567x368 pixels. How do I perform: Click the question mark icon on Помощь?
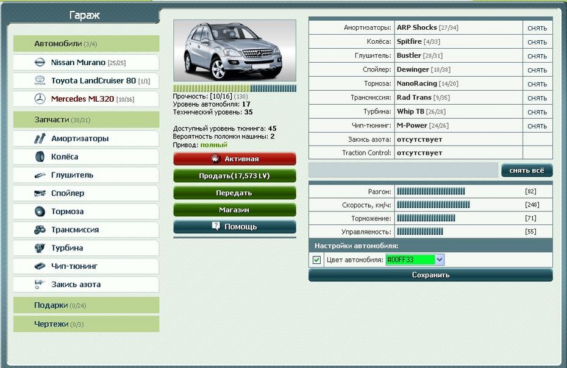pyautogui.click(x=216, y=226)
